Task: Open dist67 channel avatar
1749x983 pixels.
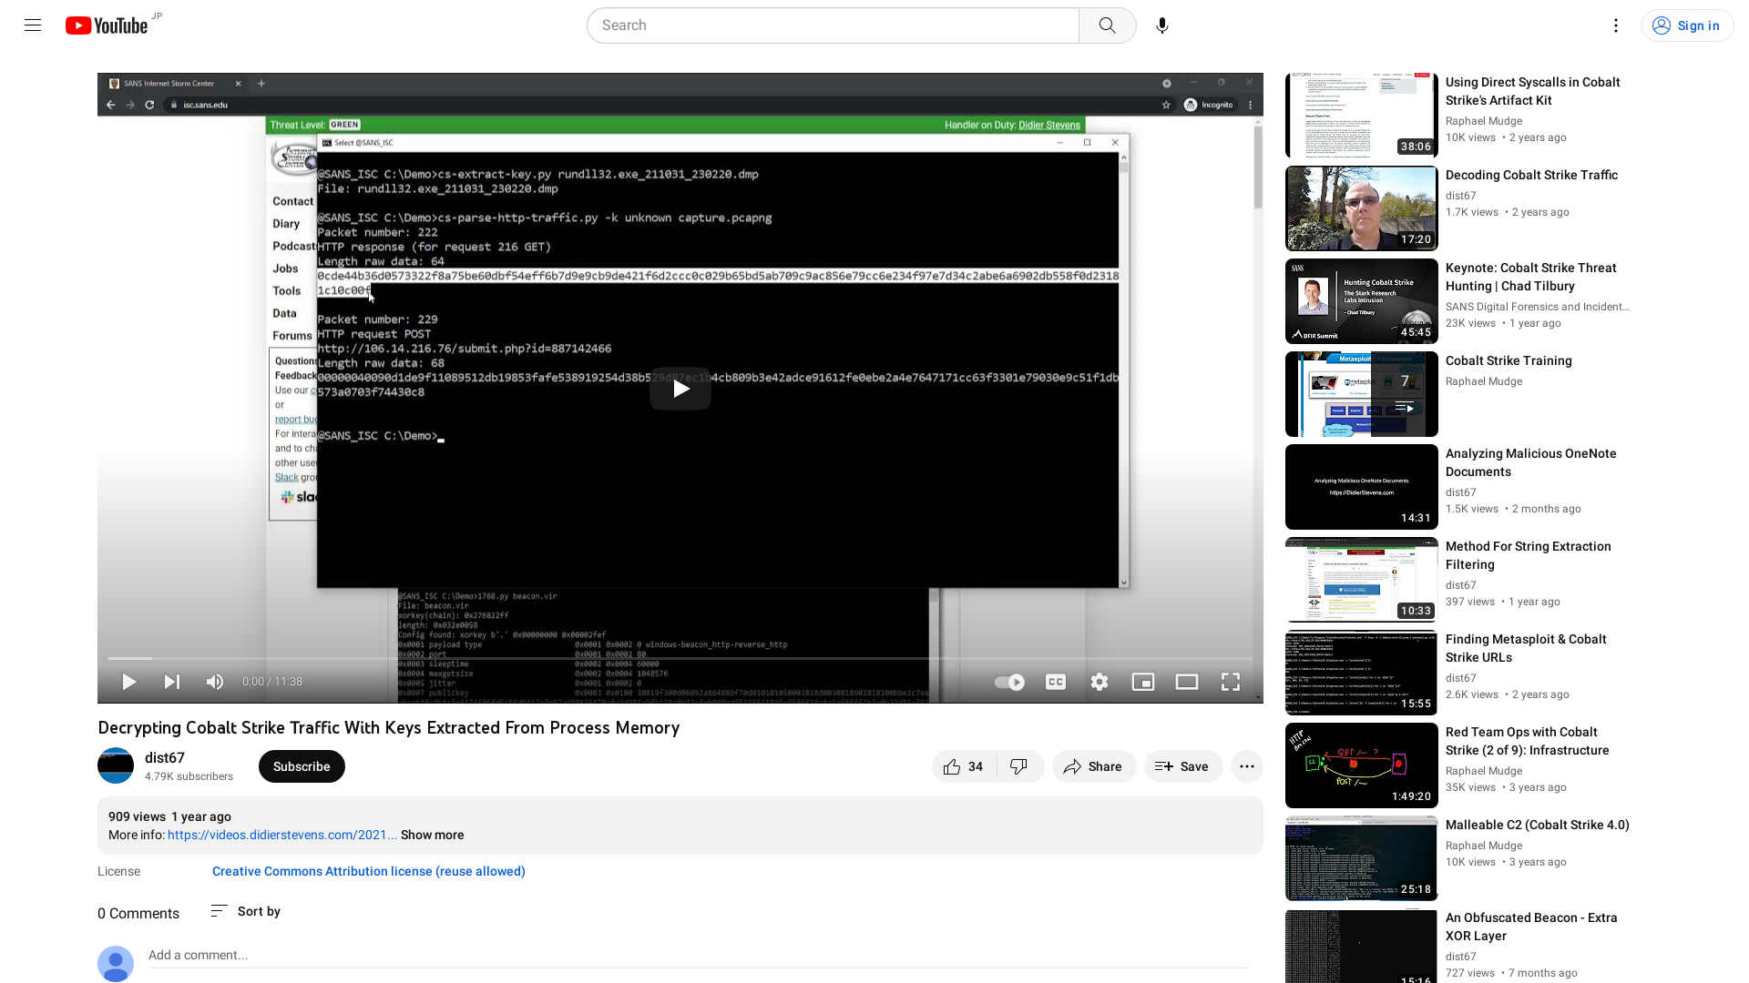Action: click(x=116, y=765)
